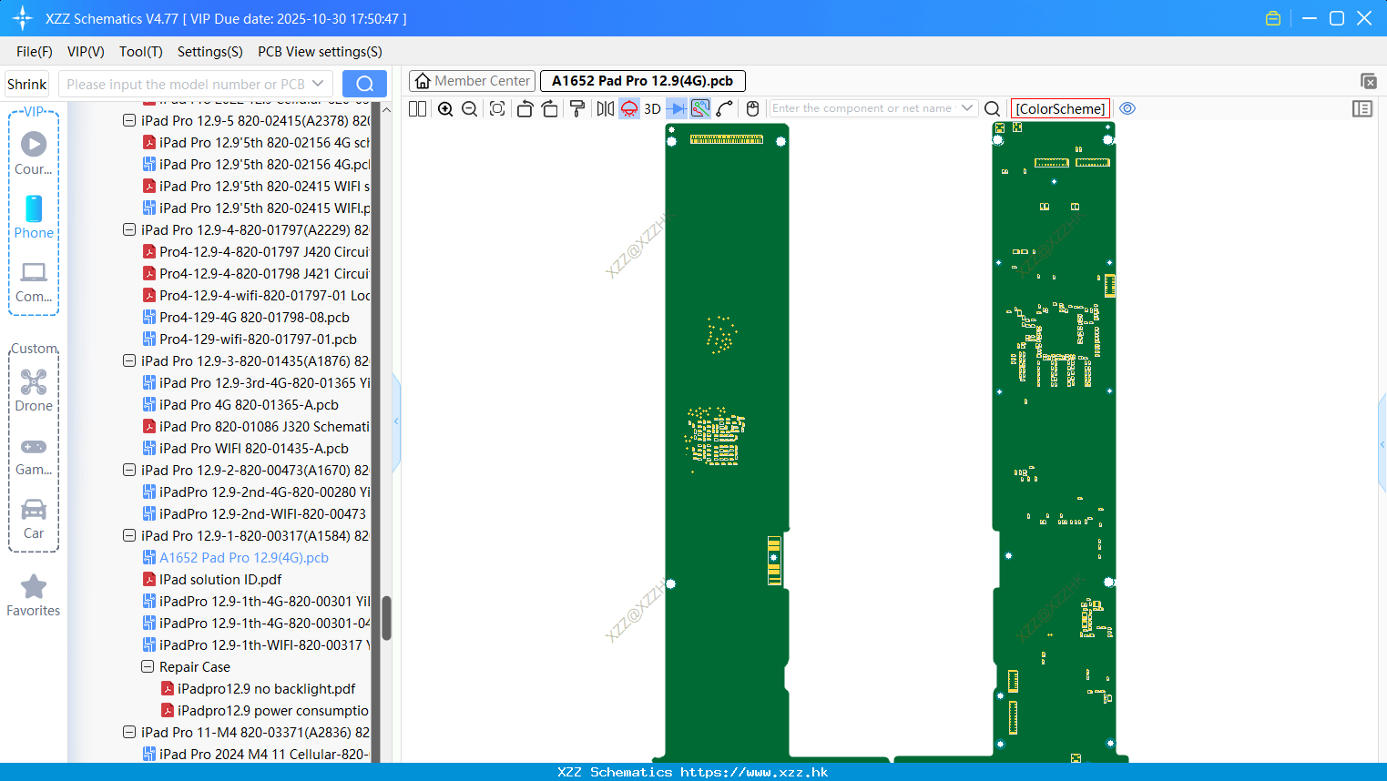This screenshot has height=781, width=1387.
Task: Expand the right edge panel handle
Action: [x=1382, y=444]
